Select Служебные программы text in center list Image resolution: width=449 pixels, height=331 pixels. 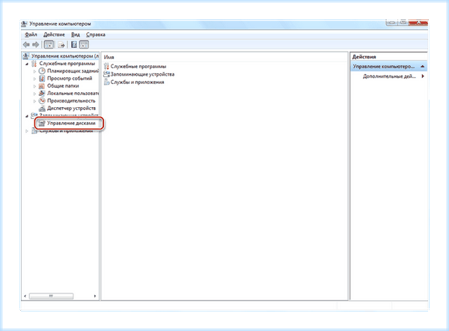coord(138,66)
